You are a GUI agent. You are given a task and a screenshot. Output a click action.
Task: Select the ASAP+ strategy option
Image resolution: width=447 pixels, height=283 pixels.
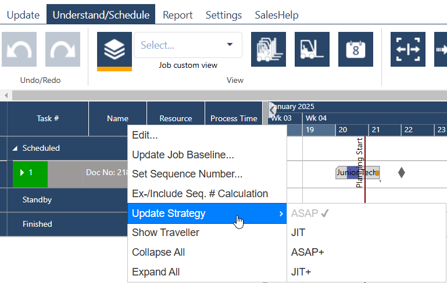click(366, 252)
